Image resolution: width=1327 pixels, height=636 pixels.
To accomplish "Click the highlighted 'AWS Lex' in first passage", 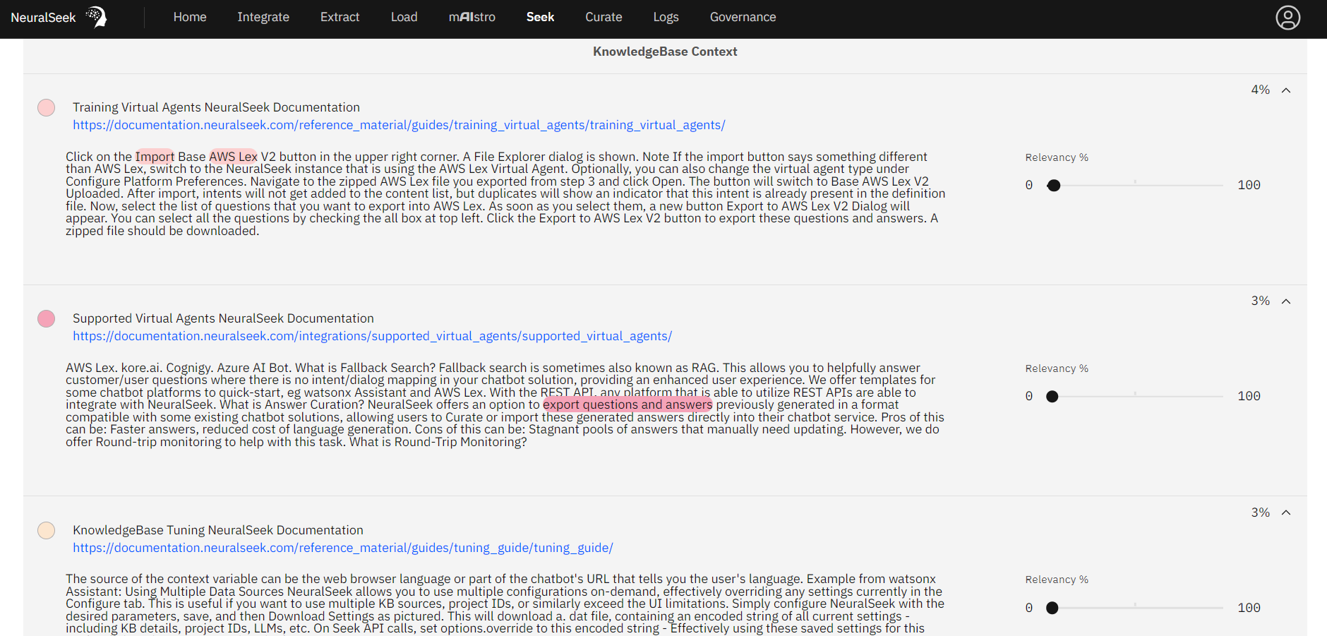I will pos(233,157).
